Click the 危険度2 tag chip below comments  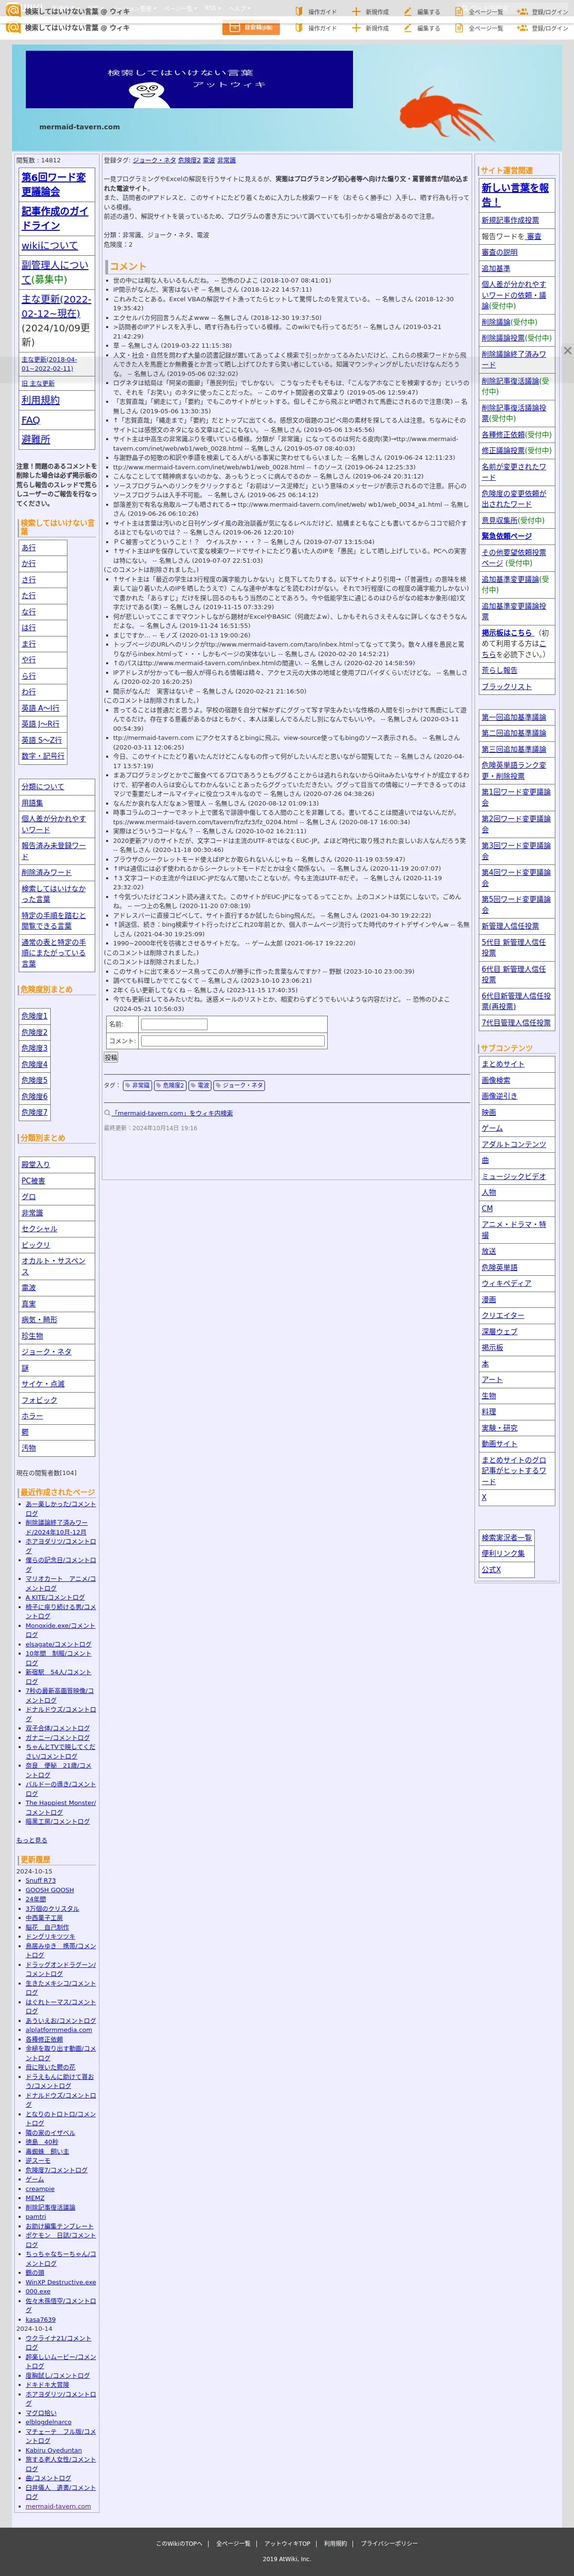(x=170, y=1085)
